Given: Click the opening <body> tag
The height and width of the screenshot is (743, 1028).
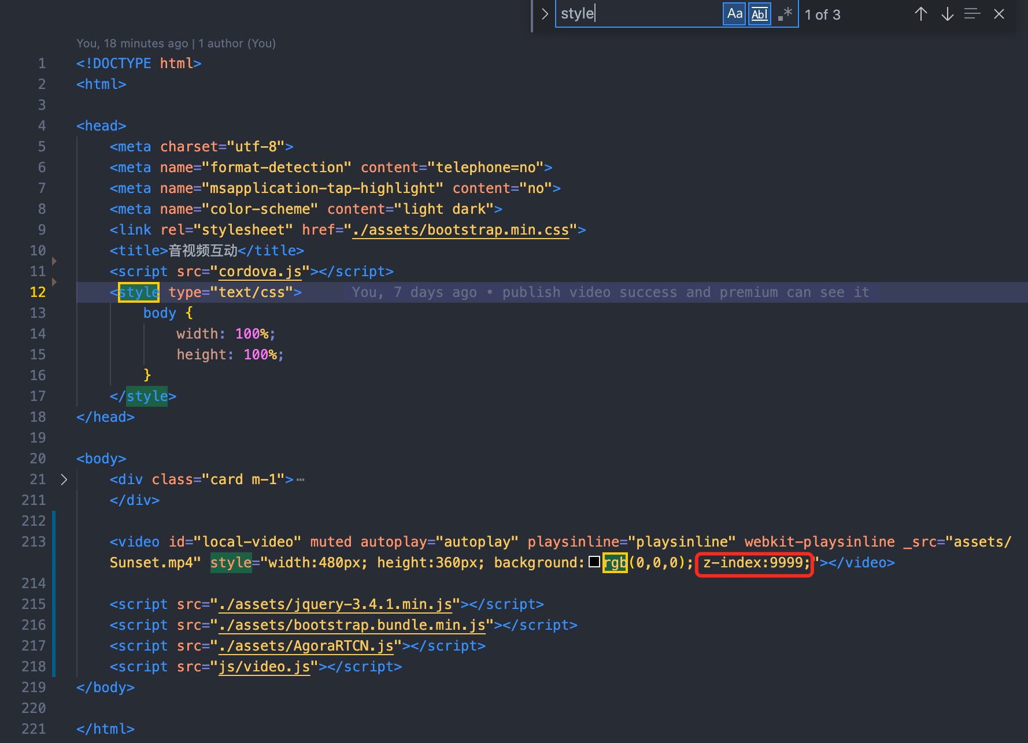Looking at the screenshot, I should pyautogui.click(x=101, y=459).
